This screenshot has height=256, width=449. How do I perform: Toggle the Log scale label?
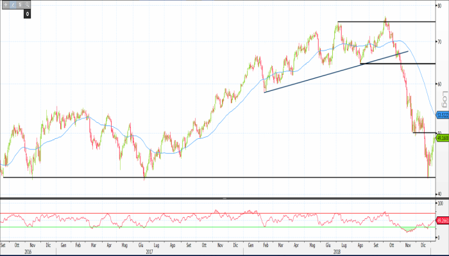click(443, 99)
